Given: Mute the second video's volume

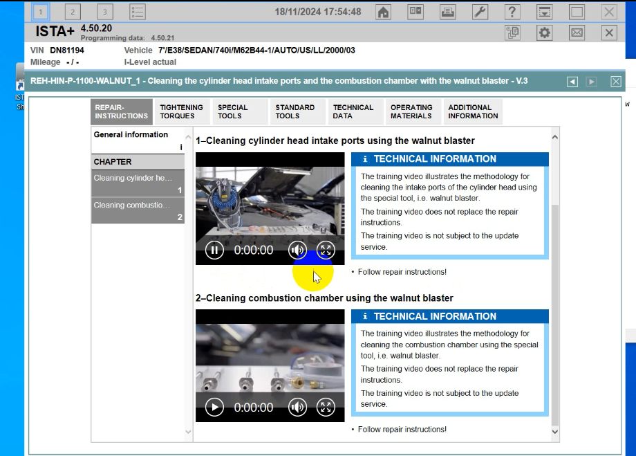Looking at the screenshot, I should pos(297,408).
